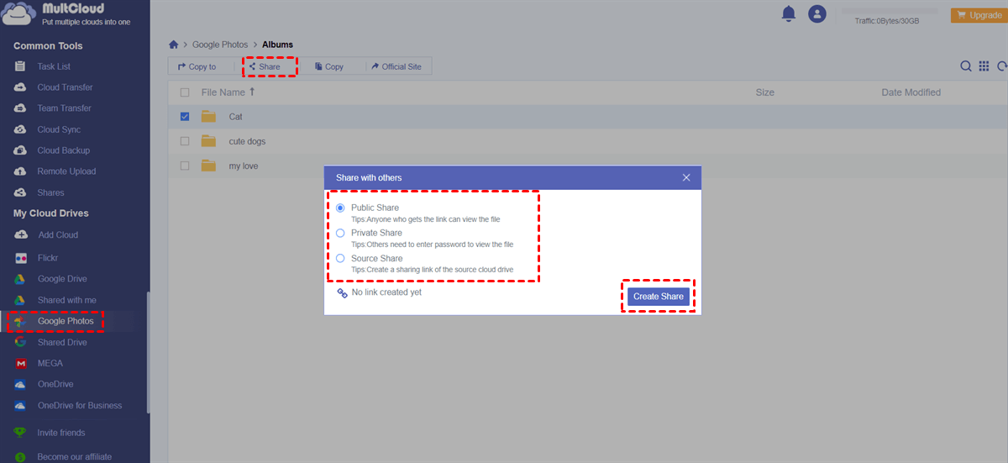Sort by Size column header
Viewport: 1008px width, 463px height.
tap(764, 92)
